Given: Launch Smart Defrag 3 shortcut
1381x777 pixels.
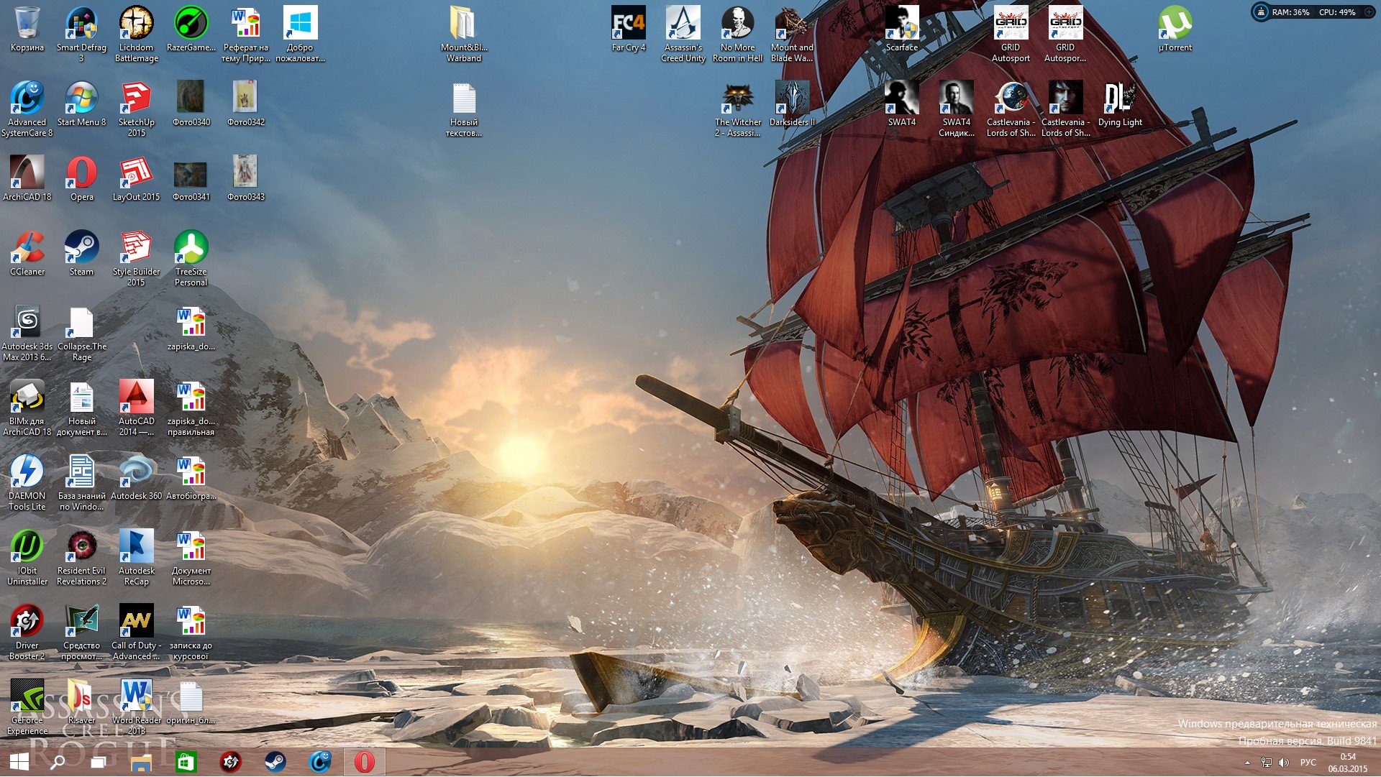Looking at the screenshot, I should (81, 34).
